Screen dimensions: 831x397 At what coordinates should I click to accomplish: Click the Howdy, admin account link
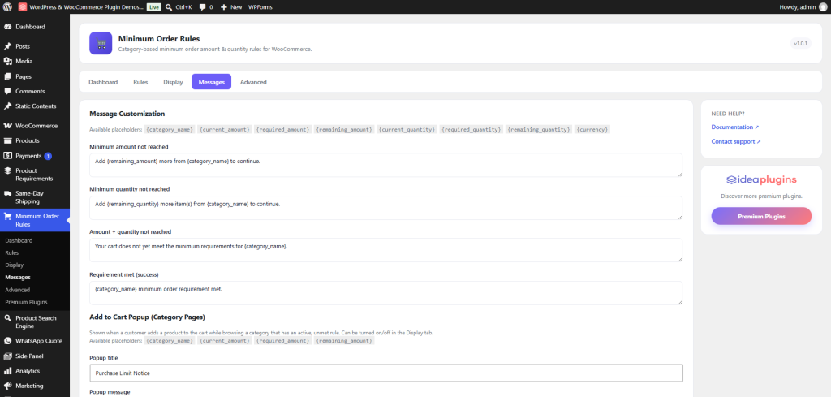tap(803, 6)
